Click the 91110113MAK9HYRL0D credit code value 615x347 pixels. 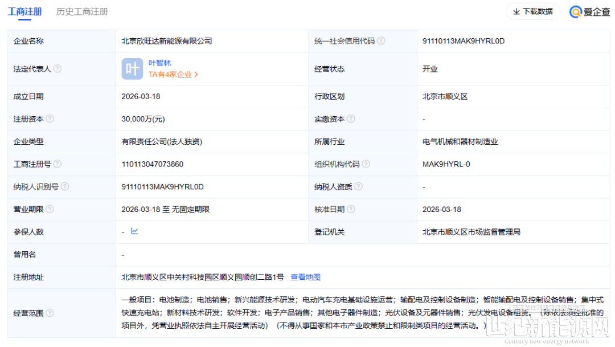click(x=464, y=41)
